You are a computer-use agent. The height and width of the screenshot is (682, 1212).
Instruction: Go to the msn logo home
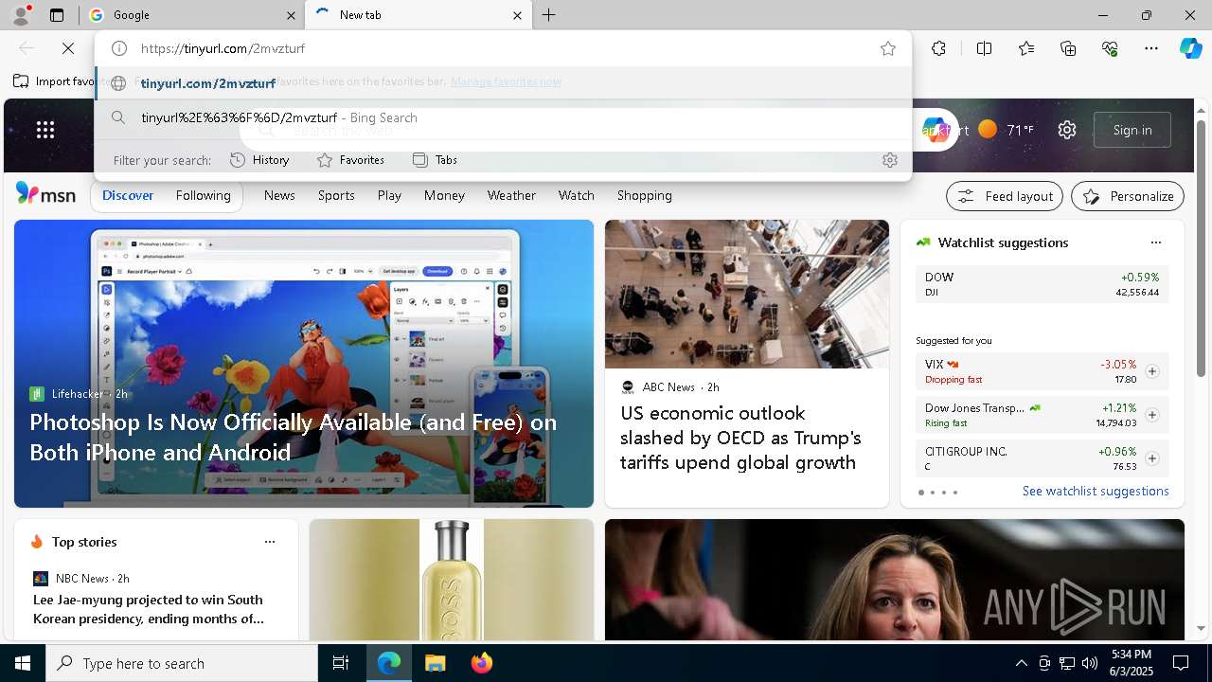(x=45, y=194)
